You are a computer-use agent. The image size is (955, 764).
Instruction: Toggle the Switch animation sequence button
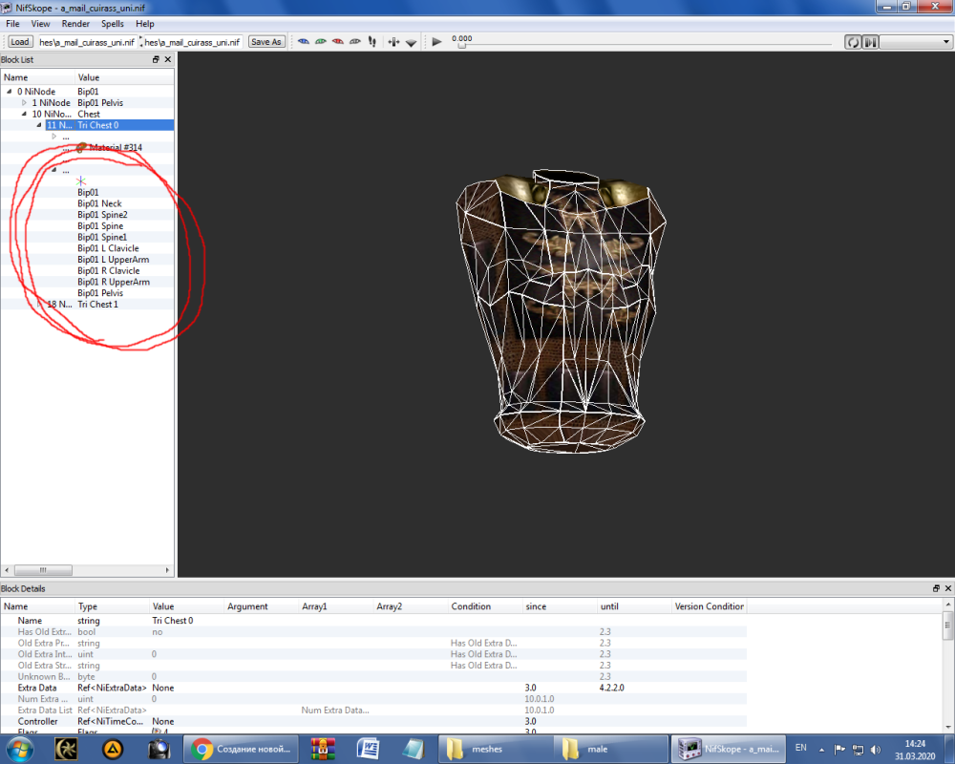tap(870, 42)
